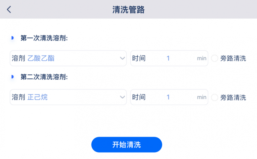Screen dimensions: 257x159
Task: Click the min unit in first time field
Action: (x=201, y=58)
